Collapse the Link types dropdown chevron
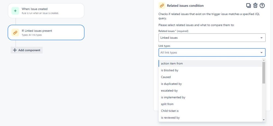This screenshot has height=126, width=273. click(261, 53)
